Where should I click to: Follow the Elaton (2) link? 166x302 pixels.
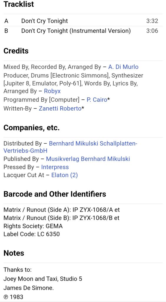tap(64, 175)
